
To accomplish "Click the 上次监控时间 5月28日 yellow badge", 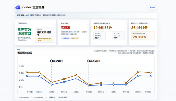I will 44,39.
